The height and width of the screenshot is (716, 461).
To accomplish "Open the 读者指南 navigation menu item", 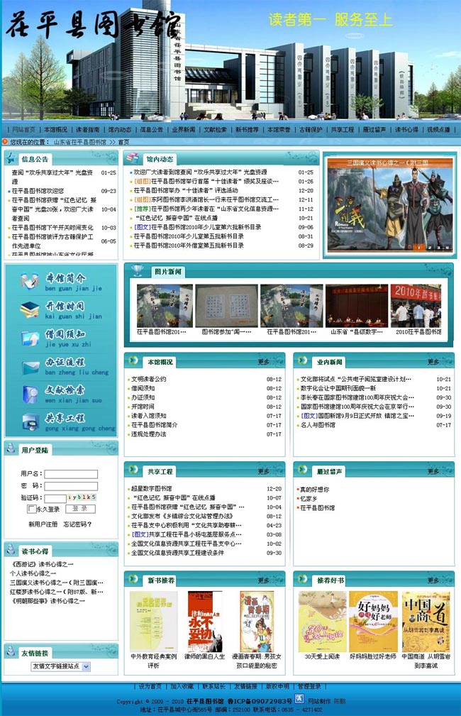I will click(88, 130).
